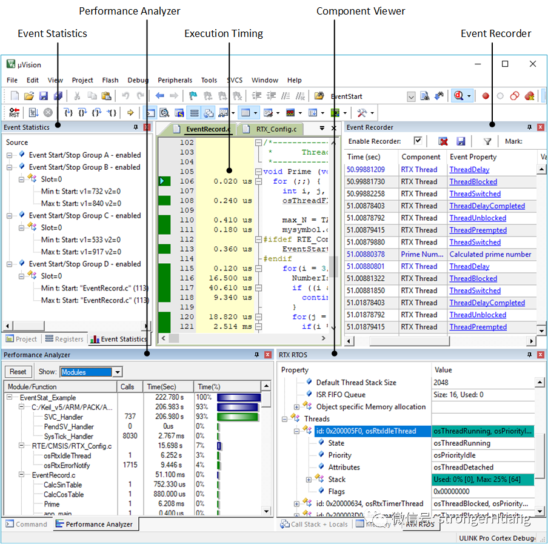The width and height of the screenshot is (548, 544).
Task: Open the Tools menu
Action: pyautogui.click(x=209, y=80)
